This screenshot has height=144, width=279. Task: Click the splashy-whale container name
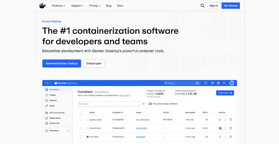tap(95, 120)
